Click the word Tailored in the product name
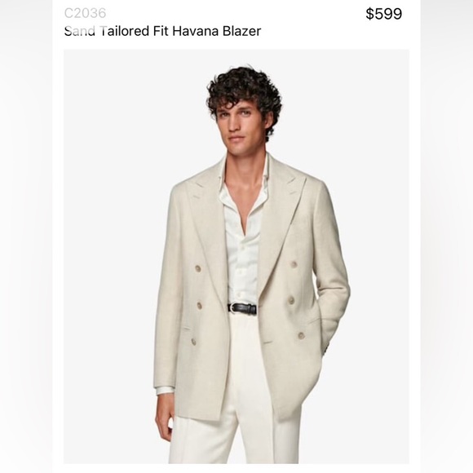The width and height of the screenshot is (473, 473). click(x=125, y=31)
